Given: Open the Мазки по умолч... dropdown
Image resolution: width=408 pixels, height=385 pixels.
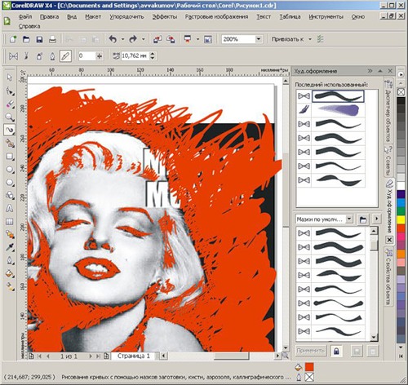Looking at the screenshot, I should tap(349, 219).
